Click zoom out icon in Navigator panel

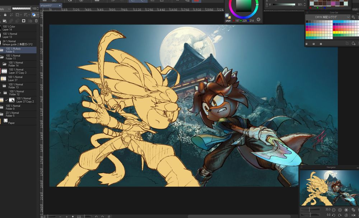click(334, 210)
